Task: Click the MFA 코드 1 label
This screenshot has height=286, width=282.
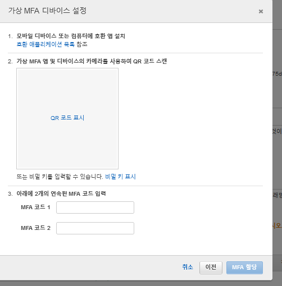Action: [x=35, y=207]
